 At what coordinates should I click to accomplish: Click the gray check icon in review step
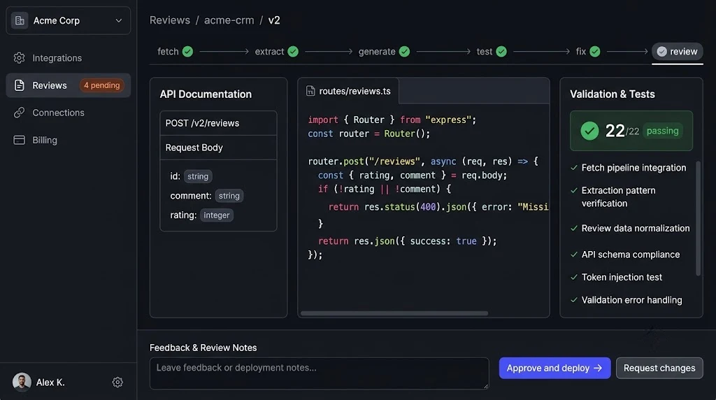[661, 52]
